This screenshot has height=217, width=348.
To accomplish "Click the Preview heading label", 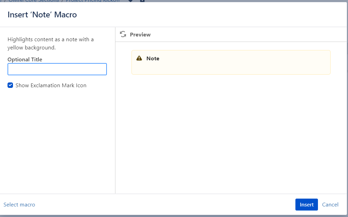I will coord(140,34).
